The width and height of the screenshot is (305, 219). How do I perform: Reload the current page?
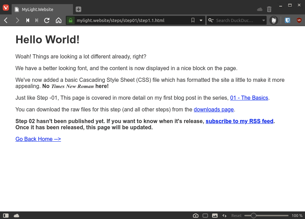(46, 20)
